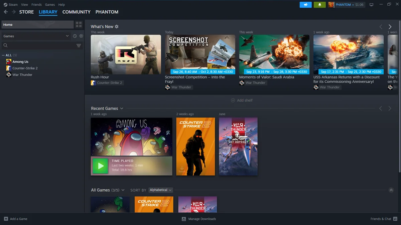This screenshot has height=225, width=401.
Task: Click Among Us icon in sidebar
Action: (x=9, y=62)
